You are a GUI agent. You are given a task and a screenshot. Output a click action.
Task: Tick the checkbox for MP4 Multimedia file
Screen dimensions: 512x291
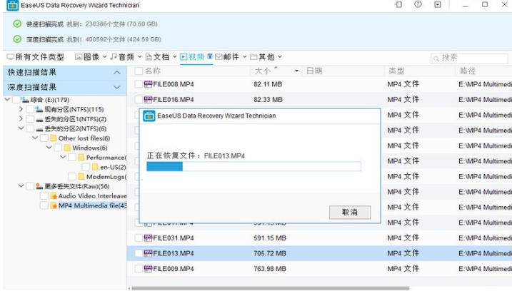tap(44, 205)
